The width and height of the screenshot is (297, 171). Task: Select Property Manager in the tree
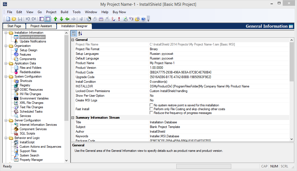(x=31, y=160)
